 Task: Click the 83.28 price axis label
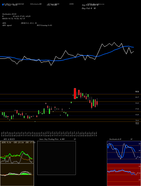tap(137, 115)
